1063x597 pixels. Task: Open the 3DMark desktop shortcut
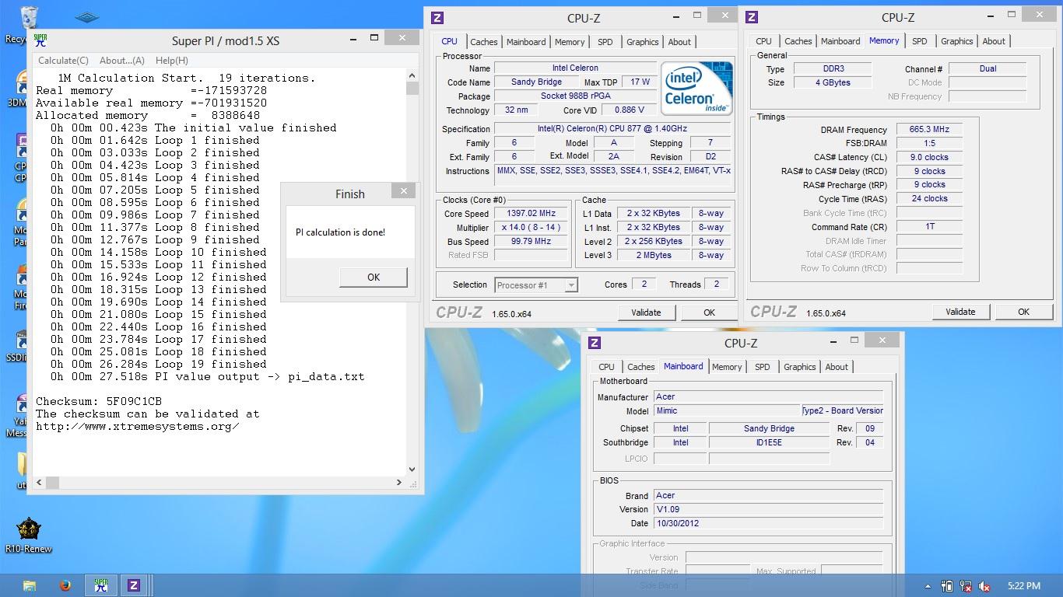pos(16,86)
